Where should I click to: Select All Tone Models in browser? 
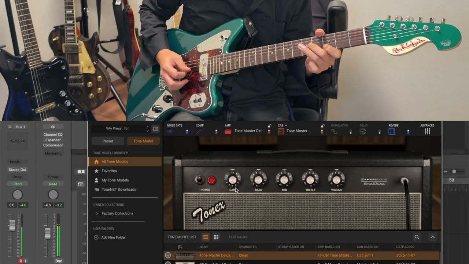125,162
